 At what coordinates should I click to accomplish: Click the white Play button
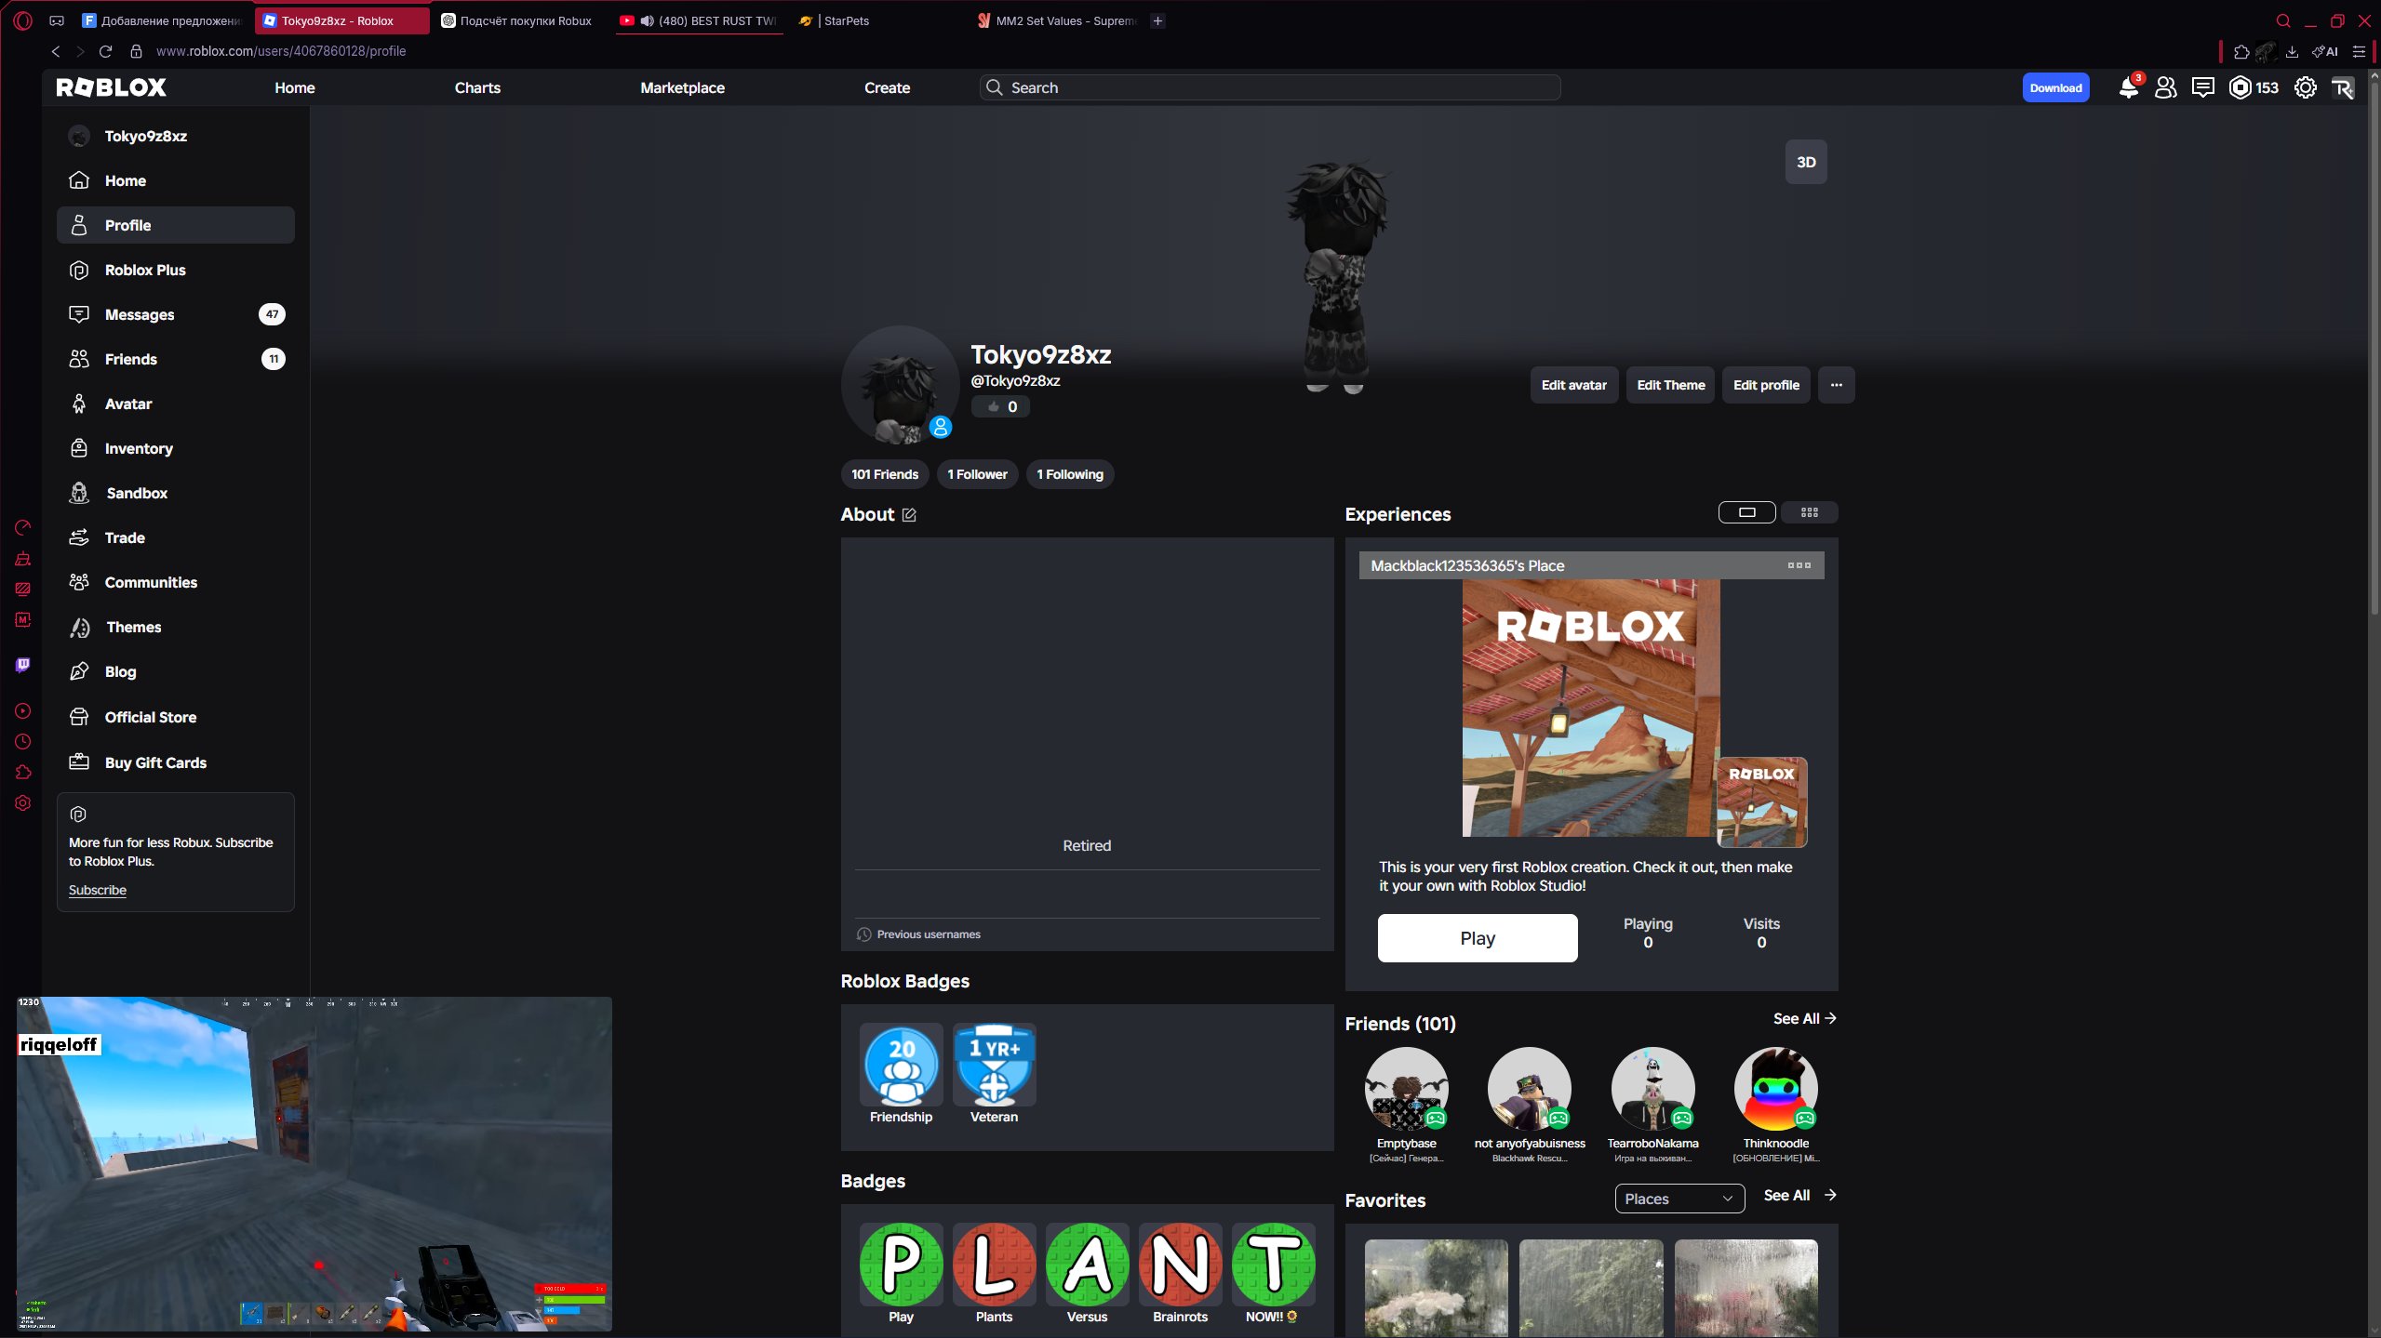pos(1478,938)
